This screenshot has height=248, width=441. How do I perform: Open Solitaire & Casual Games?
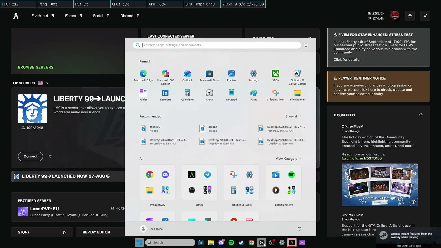point(298,77)
